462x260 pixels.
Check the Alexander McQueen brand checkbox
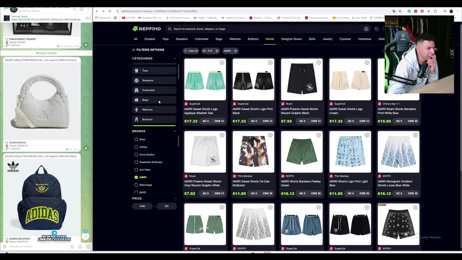pos(136,162)
